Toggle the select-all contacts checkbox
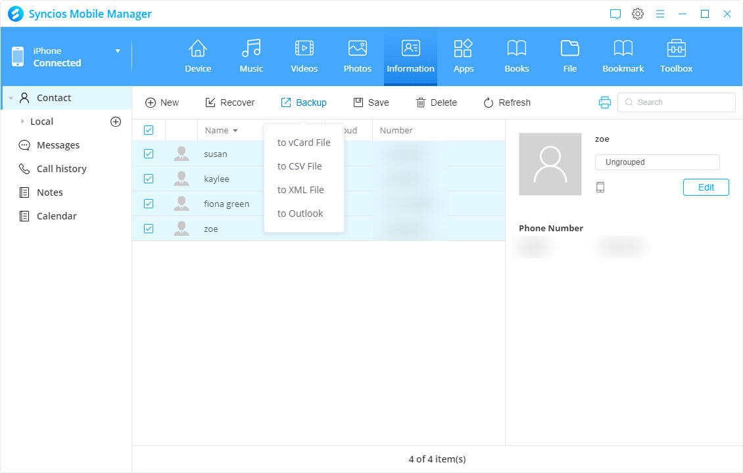743x473 pixels. click(x=149, y=129)
